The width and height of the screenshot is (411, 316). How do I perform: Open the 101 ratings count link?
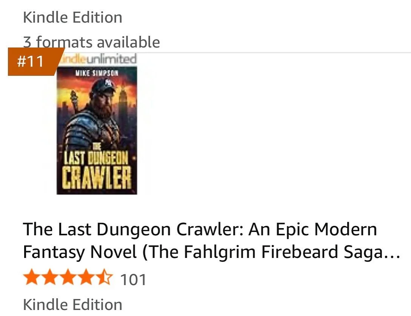133,279
